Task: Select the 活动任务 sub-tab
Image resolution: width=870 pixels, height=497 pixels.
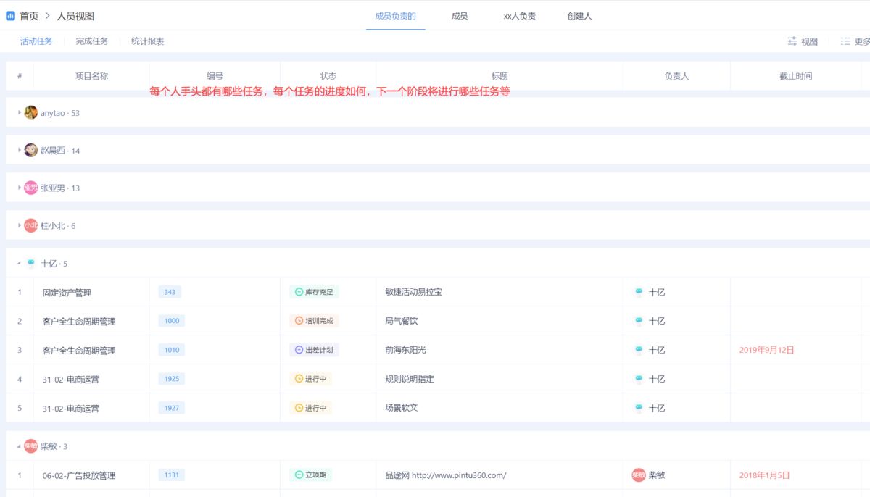Action: [36, 41]
